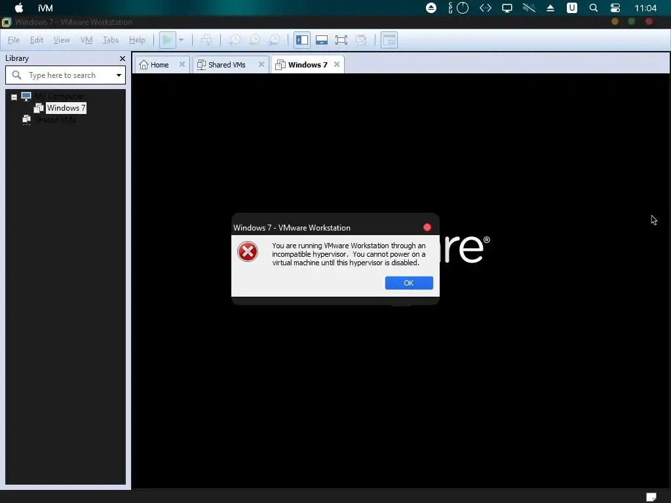Click the Send Ctrl+Alt+Del toolbar icon
Screen dimensions: 671x503
coord(206,40)
